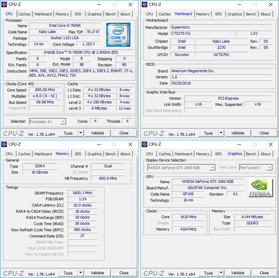The height and width of the screenshot is (278, 279).
Task: Click the Tools button in the Memory window
Action: click(68, 273)
